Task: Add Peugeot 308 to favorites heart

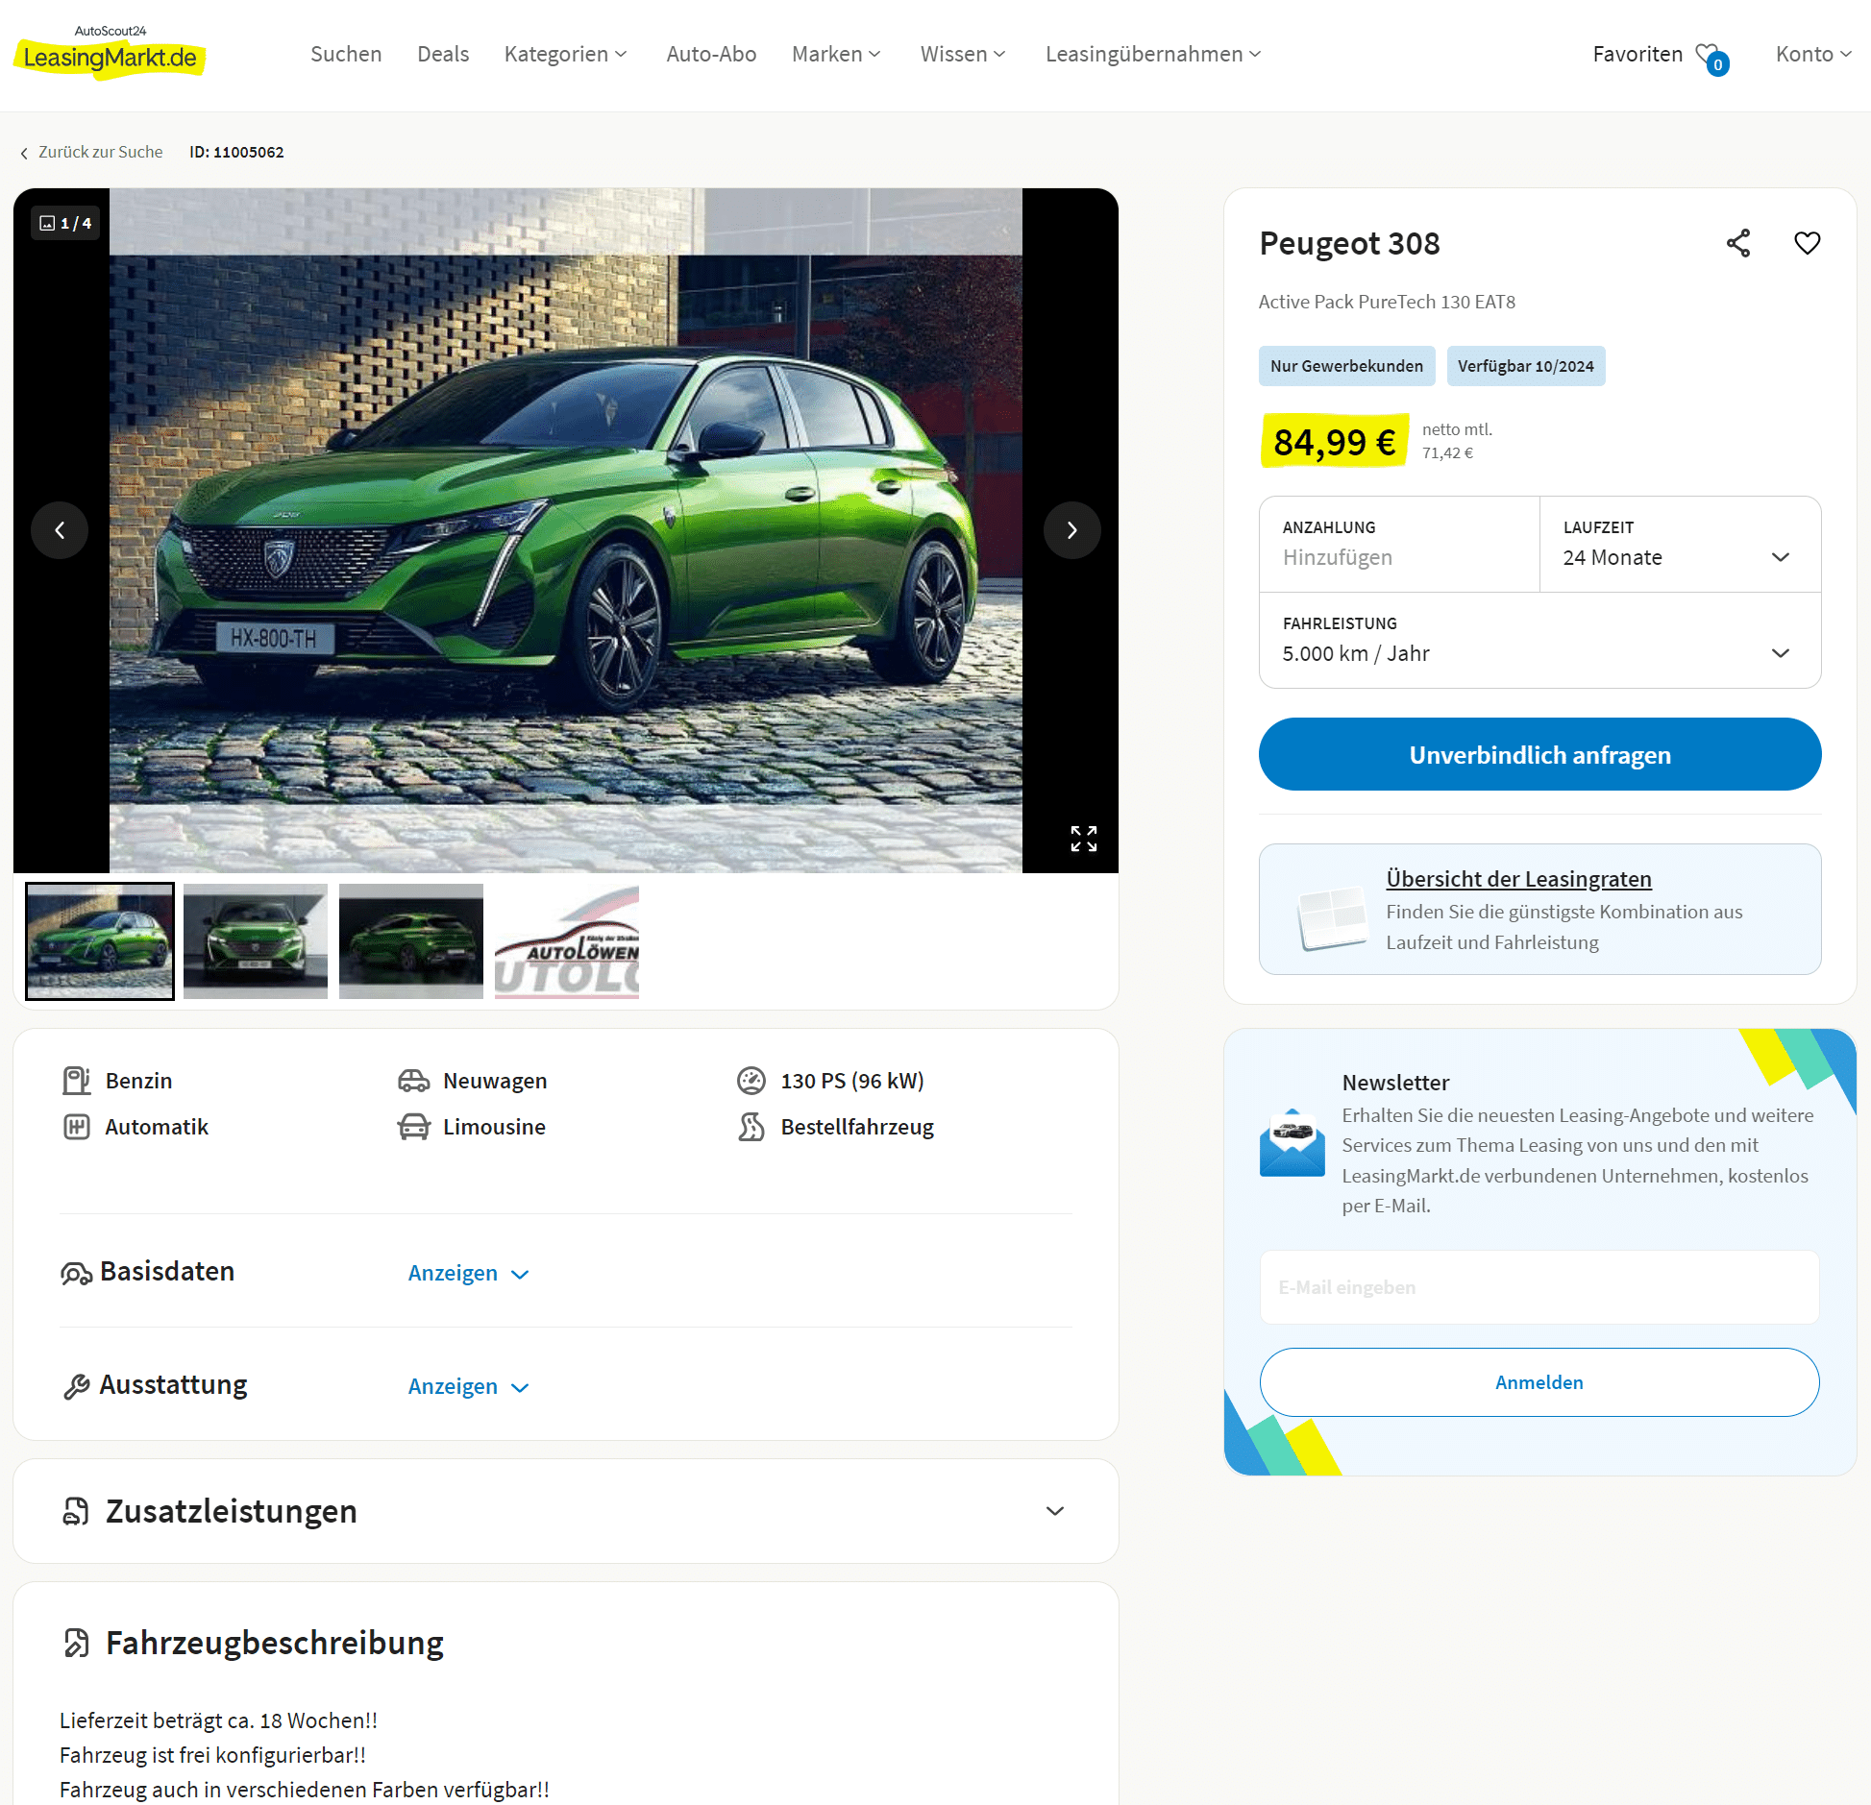Action: pos(1808,243)
